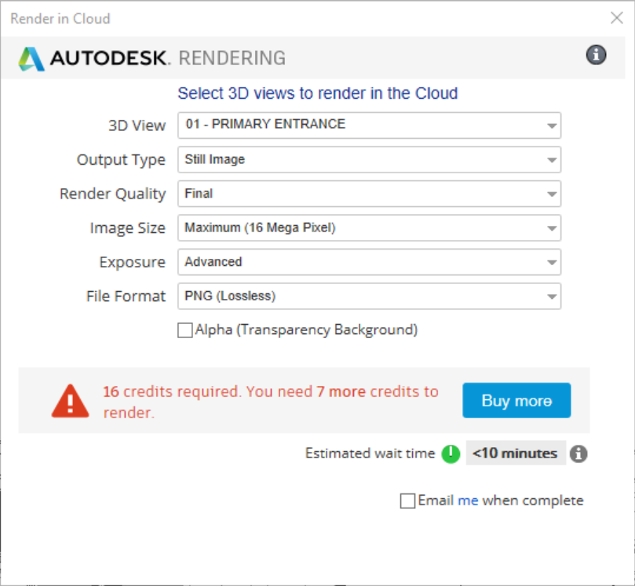
Task: Open the info icon in the header
Action: [x=596, y=55]
